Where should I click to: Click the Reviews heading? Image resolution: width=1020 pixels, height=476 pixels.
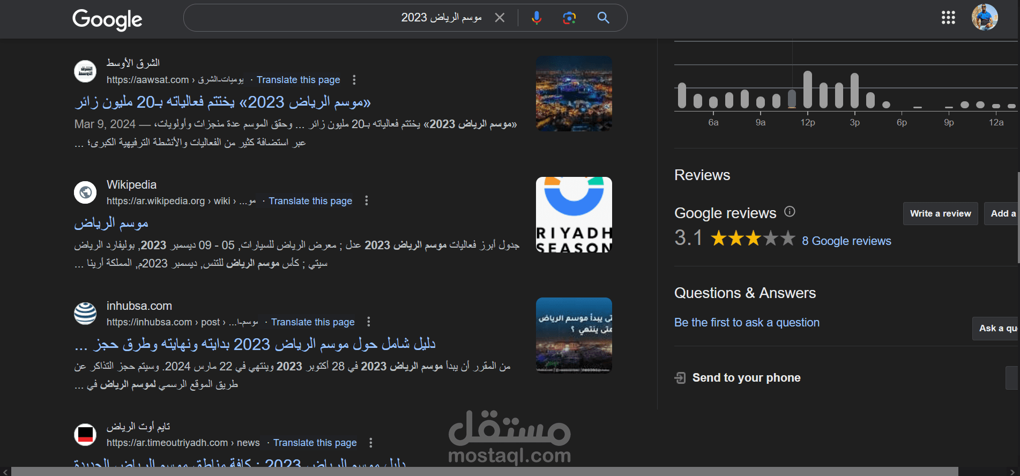click(702, 175)
